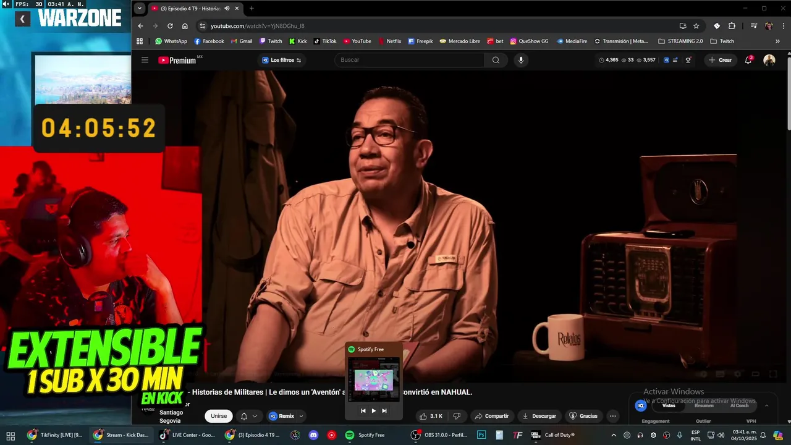
Task: Reload the page in Chrome
Action: click(170, 26)
